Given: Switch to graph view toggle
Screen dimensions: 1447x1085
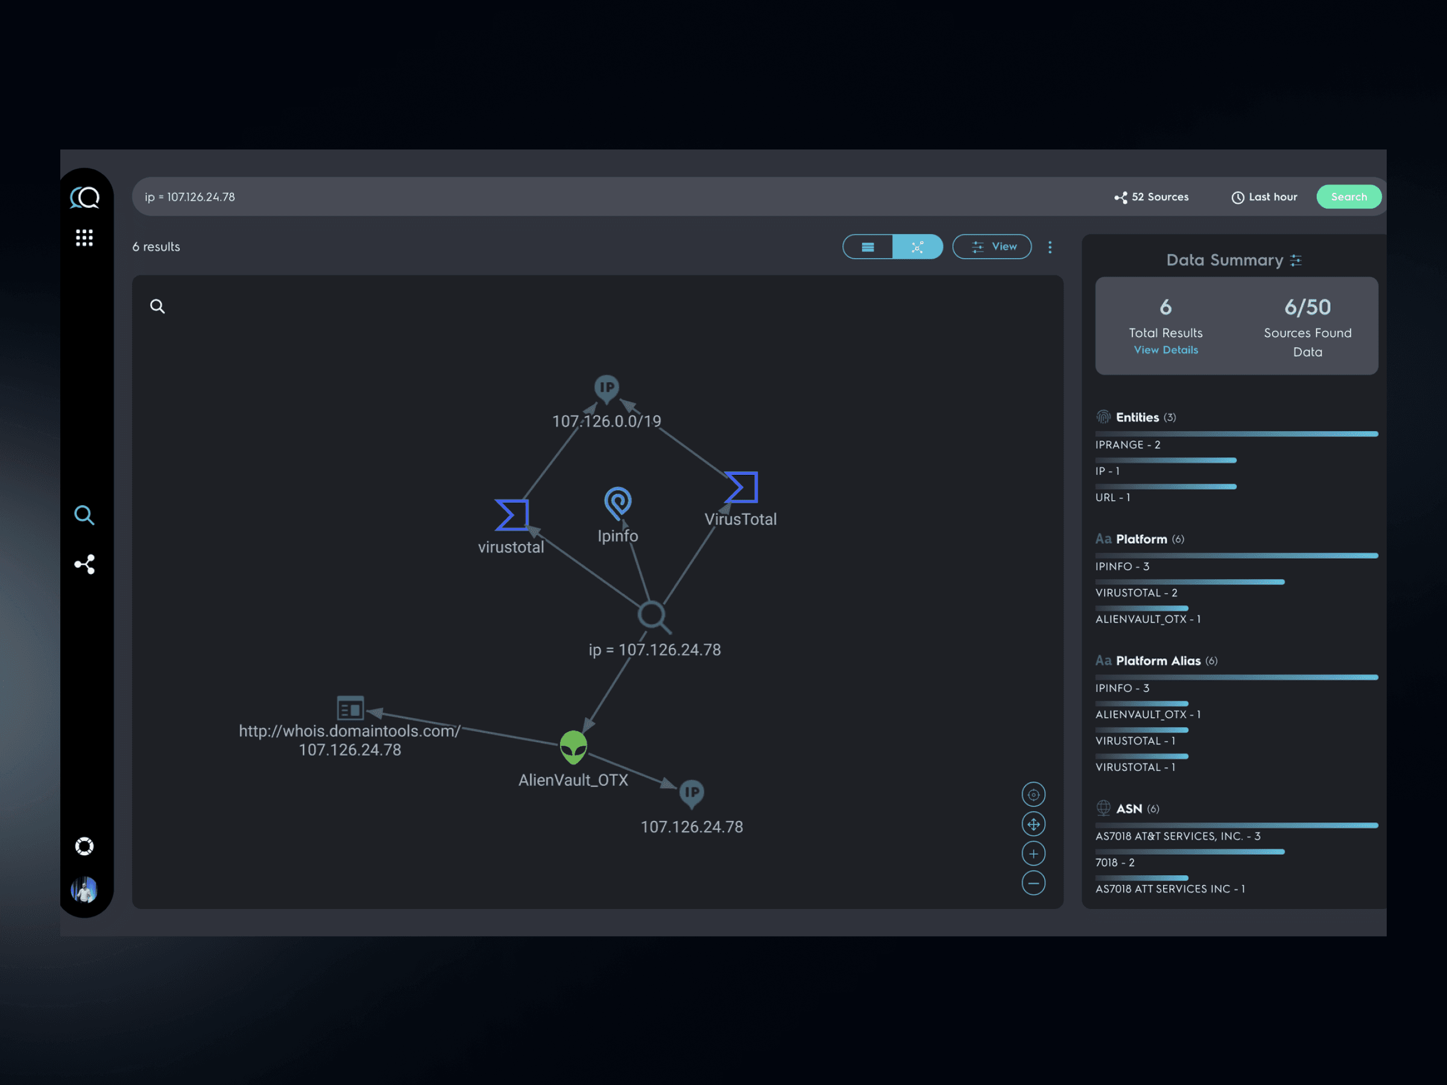Looking at the screenshot, I should pyautogui.click(x=918, y=247).
